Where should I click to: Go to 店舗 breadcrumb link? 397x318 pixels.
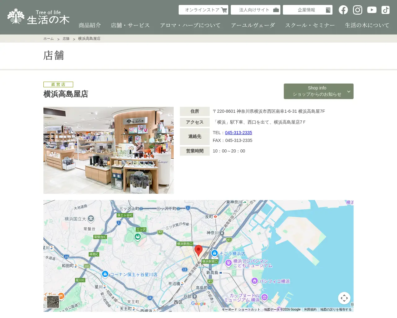(x=66, y=39)
